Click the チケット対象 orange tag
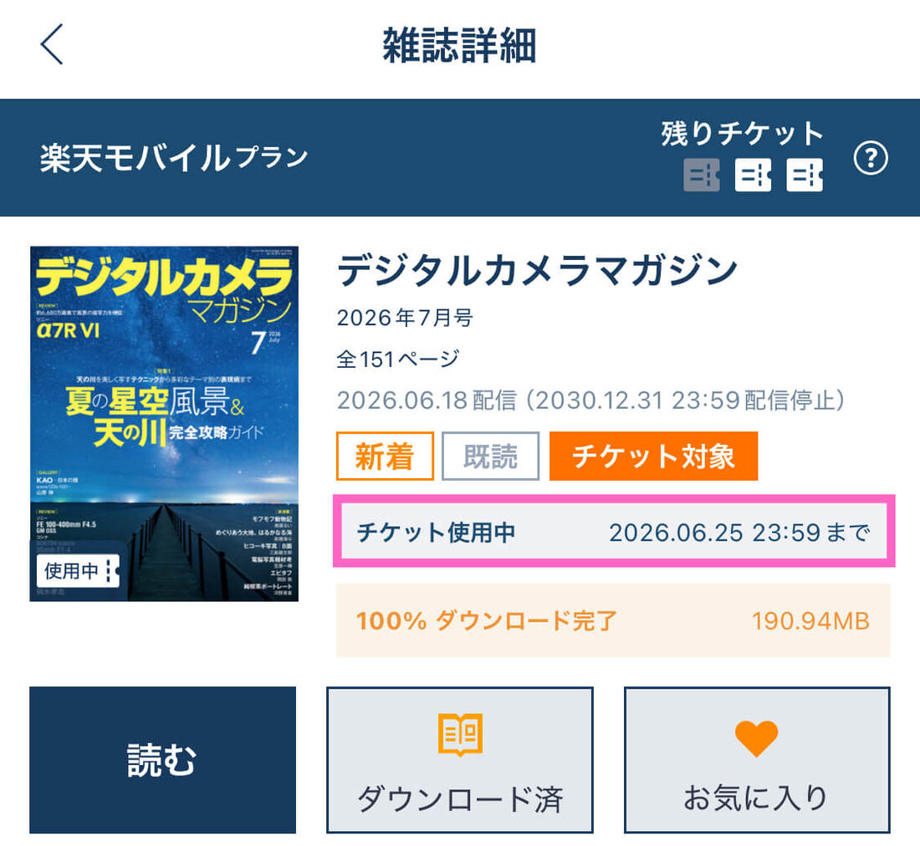The width and height of the screenshot is (920, 846). (654, 456)
